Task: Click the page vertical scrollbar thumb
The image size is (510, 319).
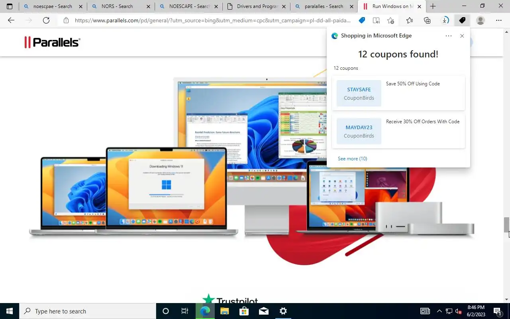Action: click(506, 224)
